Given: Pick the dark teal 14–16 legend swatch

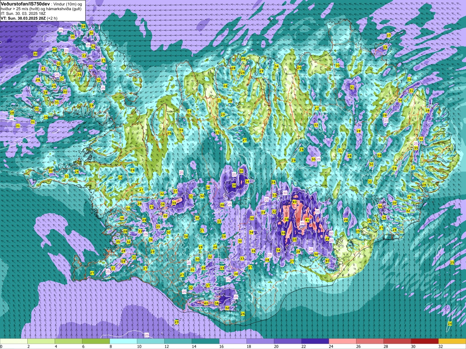Looking at the screenshot, I should click(205, 341).
